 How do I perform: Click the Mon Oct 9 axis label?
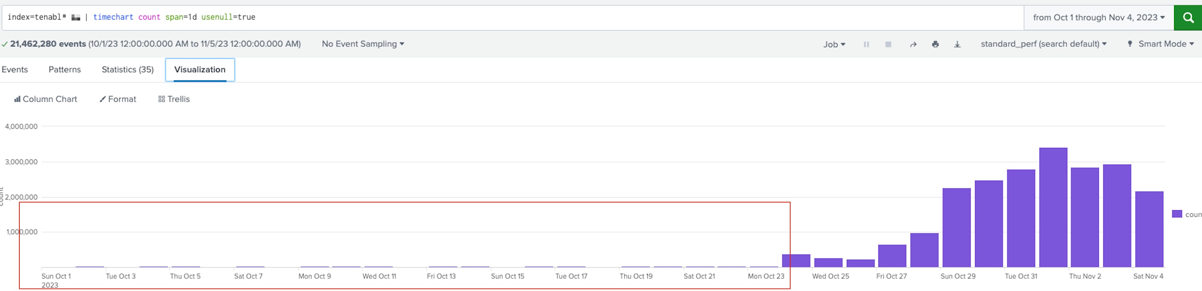click(314, 277)
